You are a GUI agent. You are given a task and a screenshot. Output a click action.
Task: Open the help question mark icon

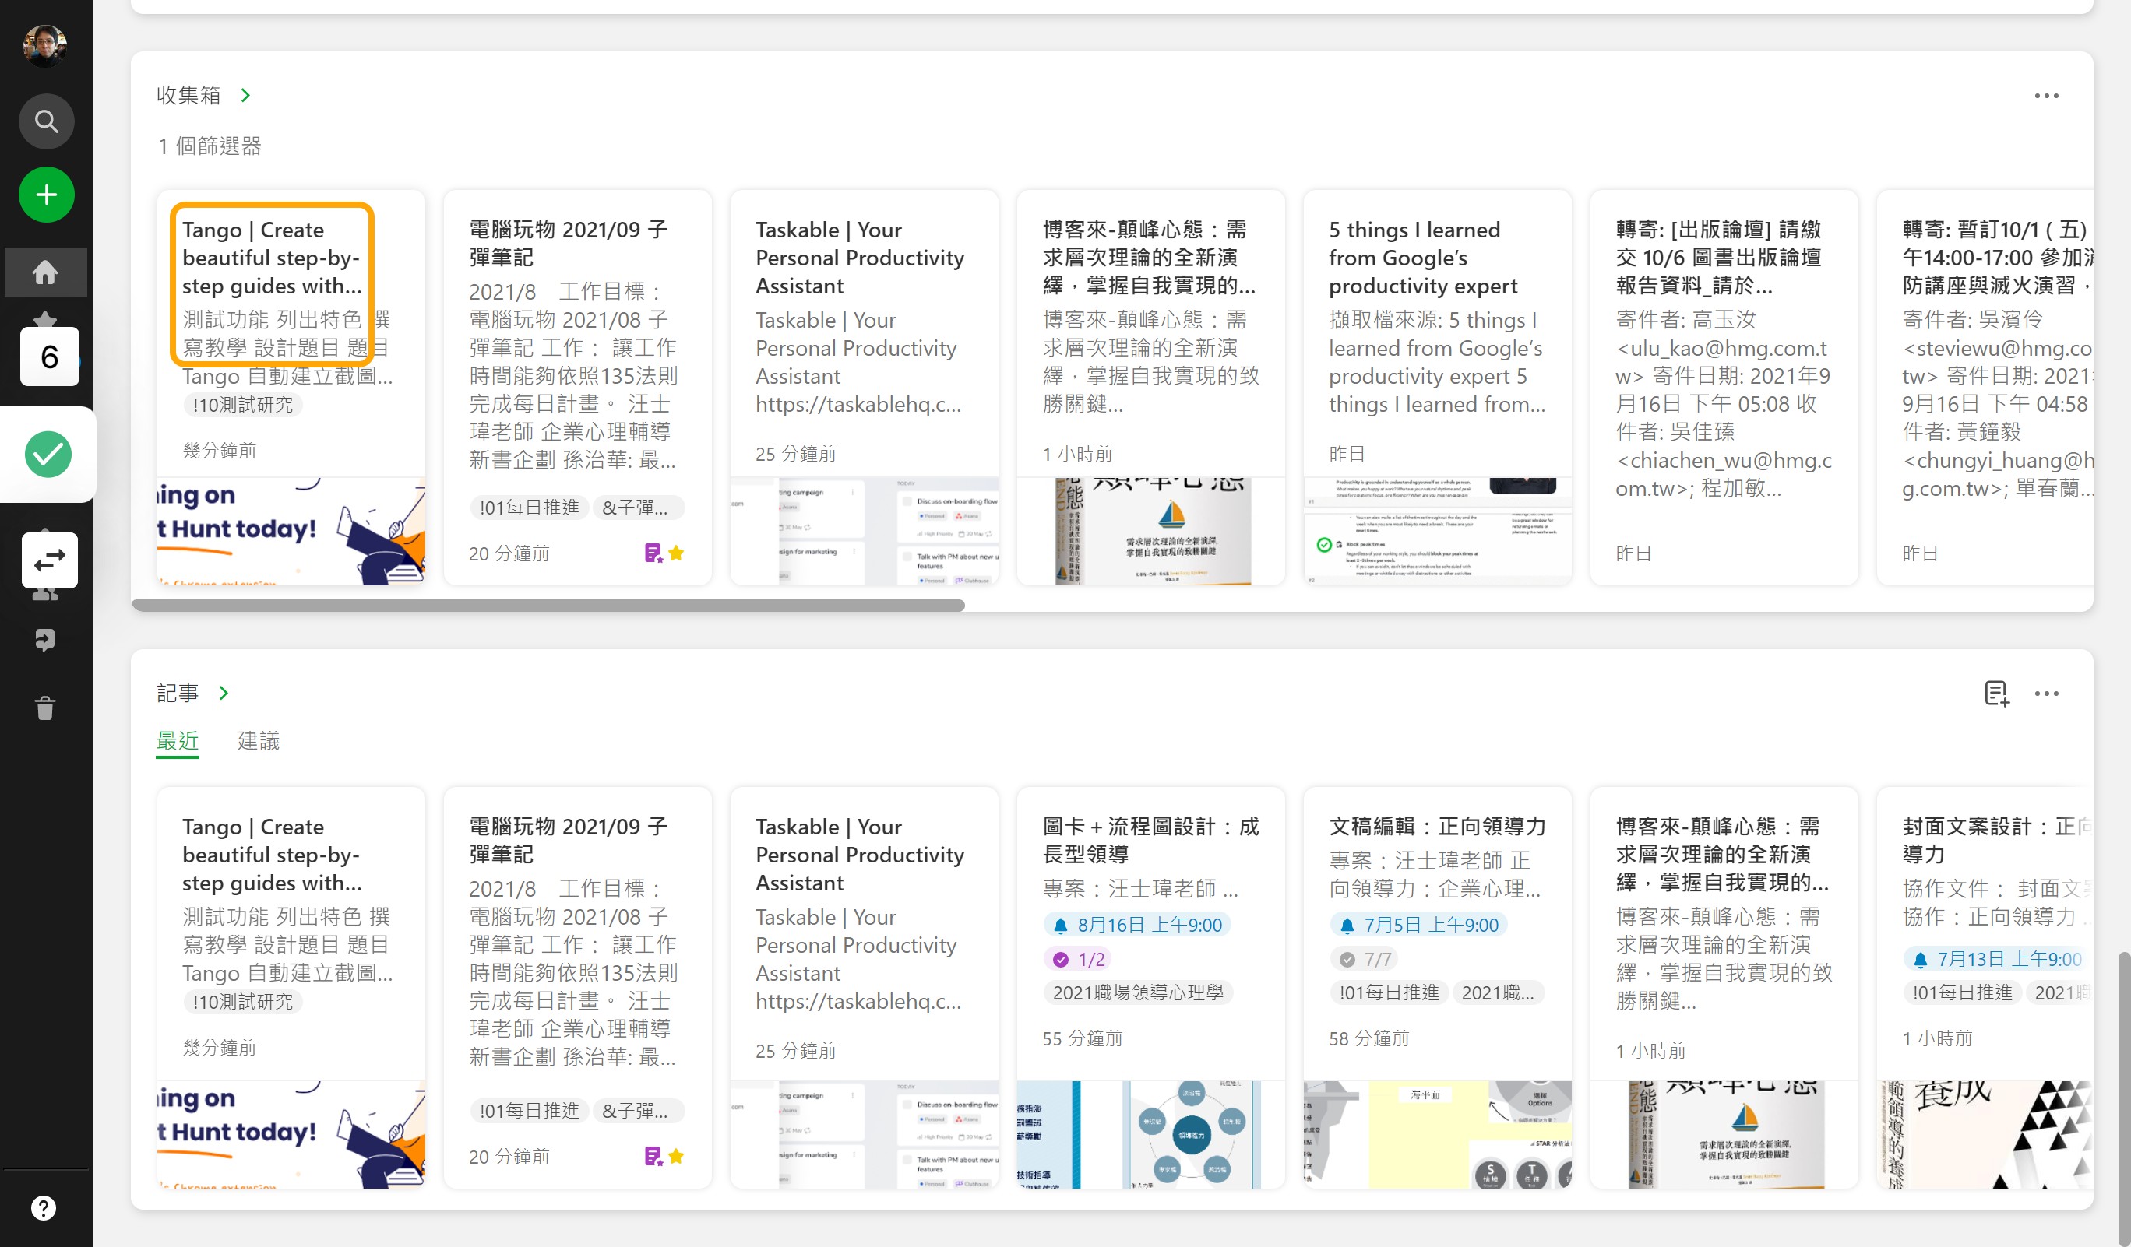(44, 1208)
